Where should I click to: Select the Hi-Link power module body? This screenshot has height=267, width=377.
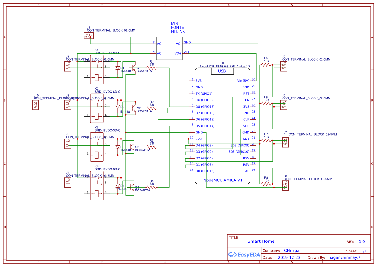click(x=169, y=48)
